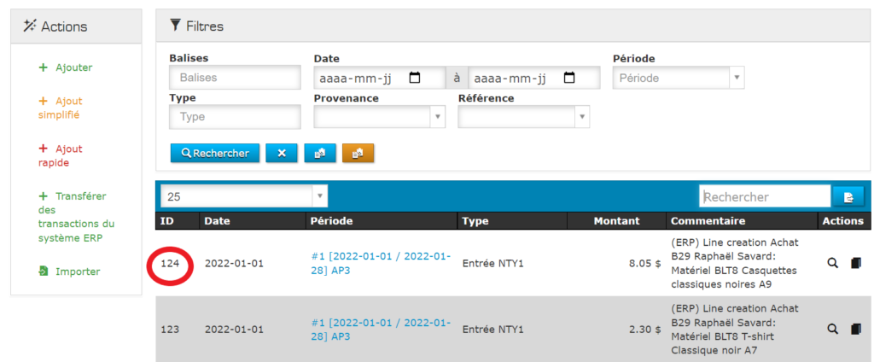Open Ajout simplifié action
Viewport: 874px width, 362px height.
click(x=61, y=108)
